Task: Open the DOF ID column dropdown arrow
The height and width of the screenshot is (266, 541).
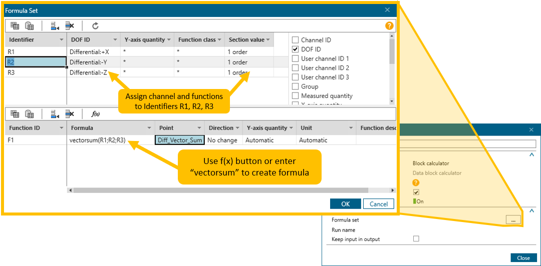Action: tap(115, 40)
